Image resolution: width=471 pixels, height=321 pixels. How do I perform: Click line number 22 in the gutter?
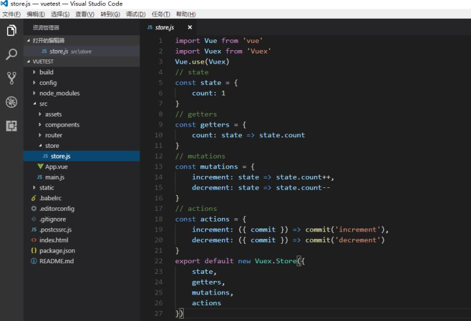[x=158, y=261]
